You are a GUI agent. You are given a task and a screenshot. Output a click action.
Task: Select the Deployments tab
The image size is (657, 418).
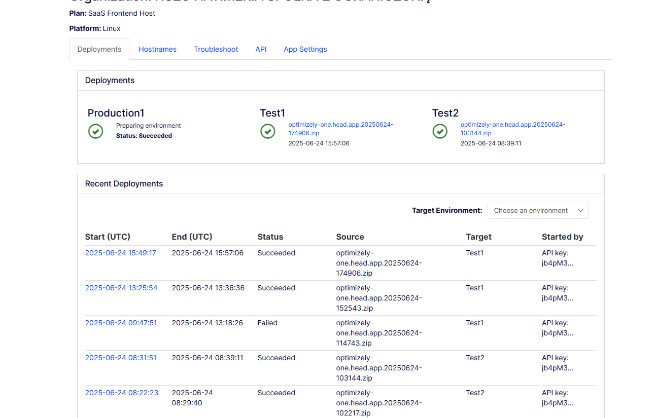coord(99,49)
